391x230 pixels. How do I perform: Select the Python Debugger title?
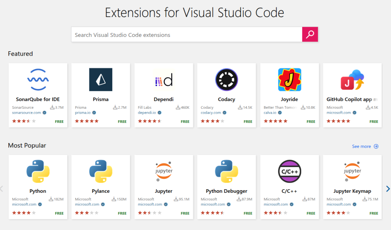[x=226, y=191]
